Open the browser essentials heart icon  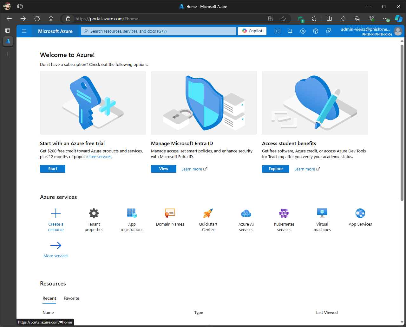tap(371, 19)
